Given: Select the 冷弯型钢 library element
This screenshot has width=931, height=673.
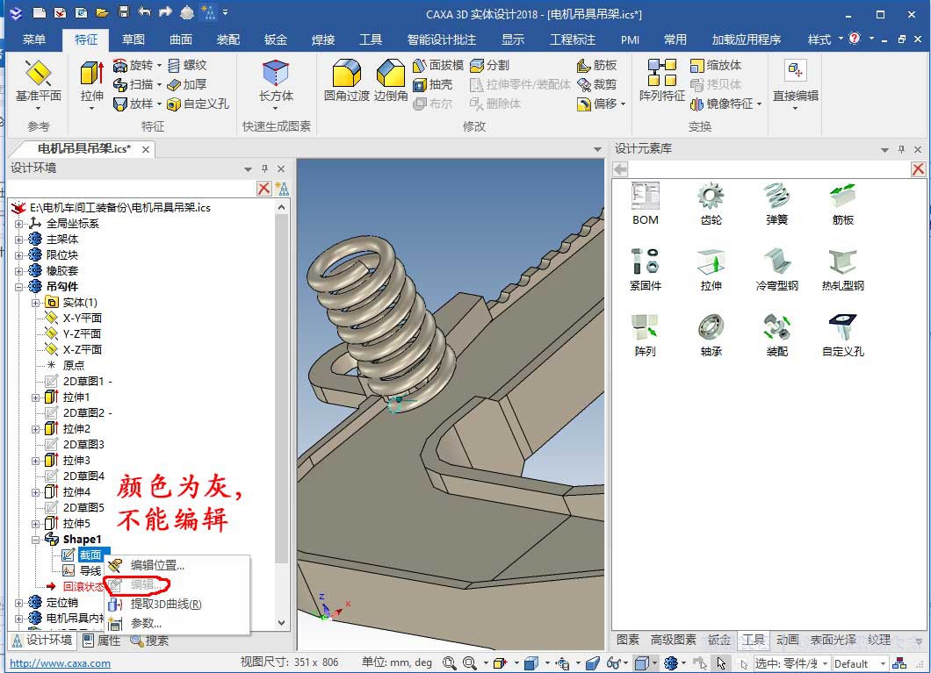Looking at the screenshot, I should tap(776, 269).
